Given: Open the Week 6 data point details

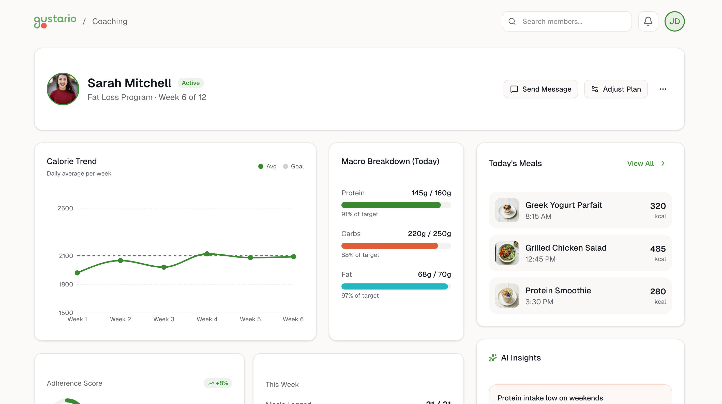Looking at the screenshot, I should pos(293,256).
